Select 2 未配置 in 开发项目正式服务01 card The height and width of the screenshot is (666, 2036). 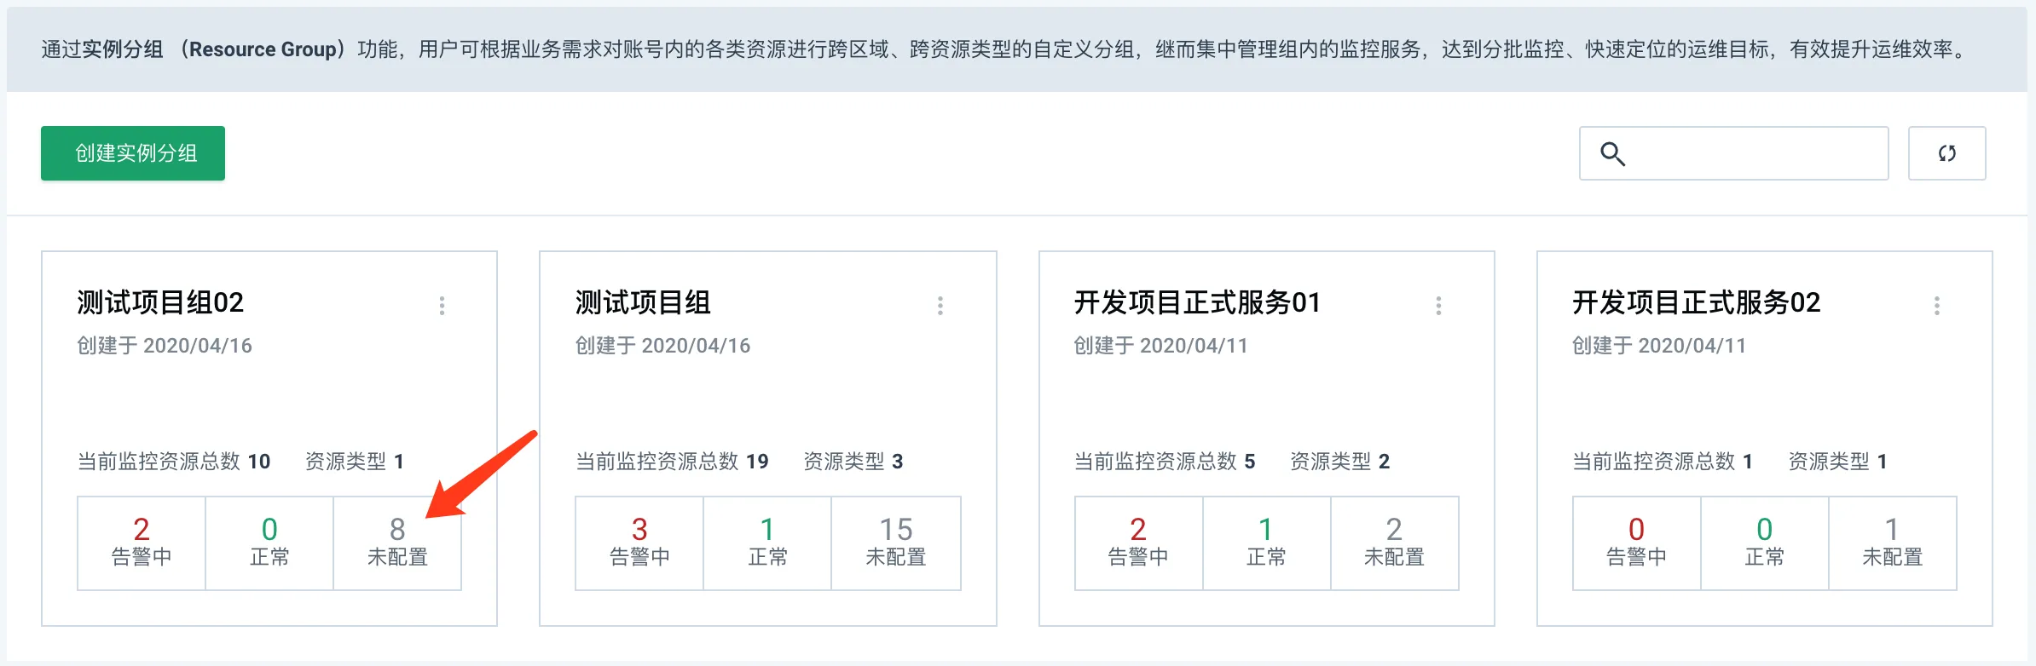1394,543
